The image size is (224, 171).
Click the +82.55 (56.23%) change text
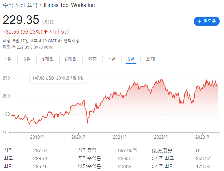click(x=22, y=32)
